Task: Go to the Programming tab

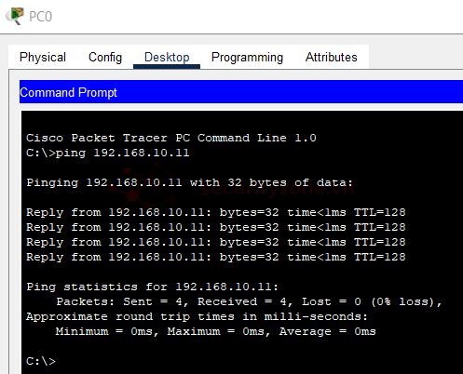Action: tap(247, 57)
